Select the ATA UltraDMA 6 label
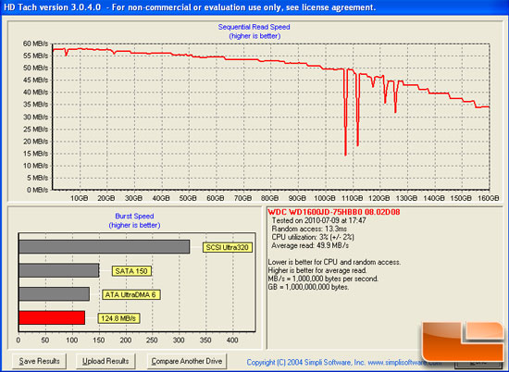Viewport: 509px width, 372px height. (131, 295)
